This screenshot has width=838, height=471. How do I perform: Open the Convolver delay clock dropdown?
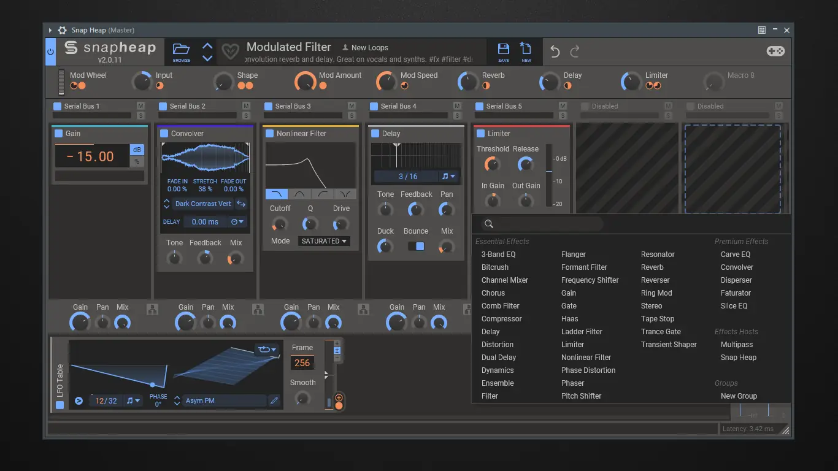point(237,222)
